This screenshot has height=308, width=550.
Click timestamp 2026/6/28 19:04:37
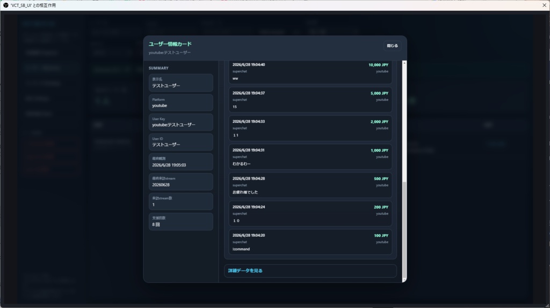click(249, 93)
